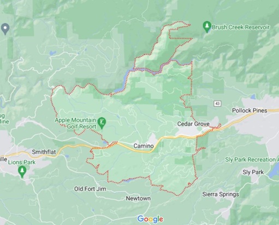
Task: Open the Google logo link
Action: [150, 219]
